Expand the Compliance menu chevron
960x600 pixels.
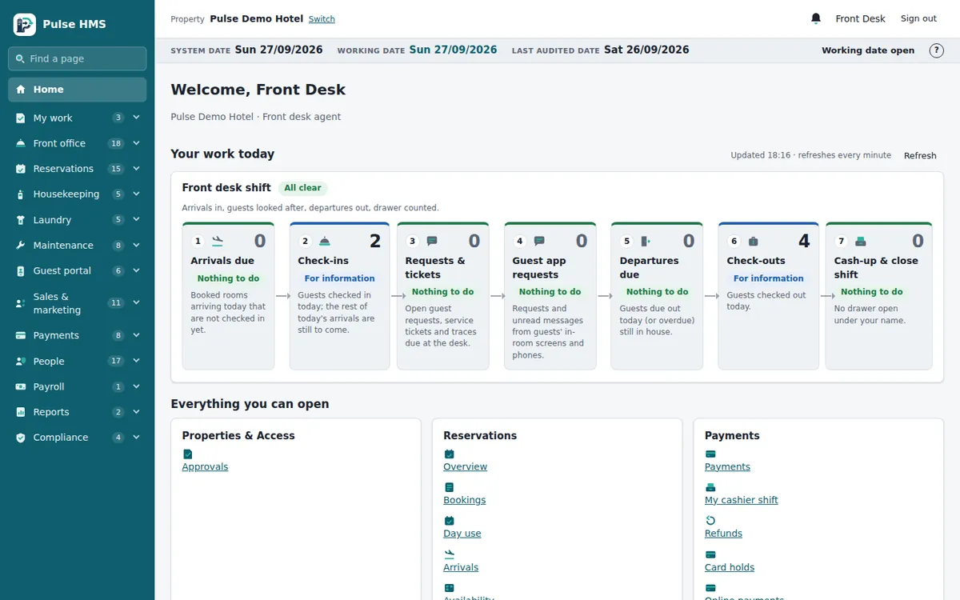[x=136, y=438]
